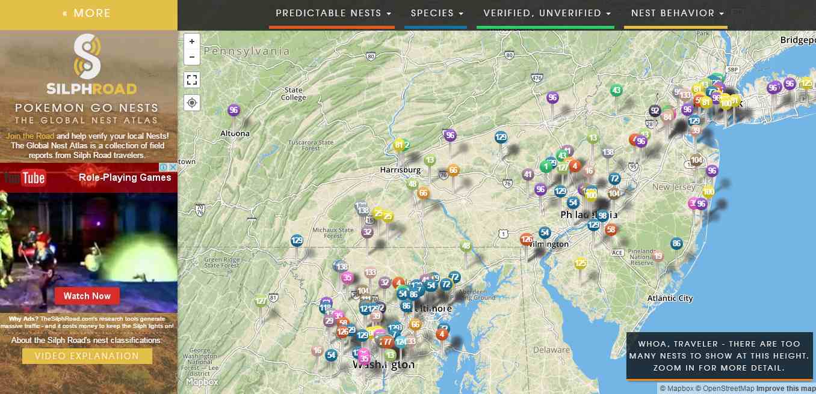Open the Species filter dropdown
Viewport: 816px width, 394px height.
[x=437, y=13]
